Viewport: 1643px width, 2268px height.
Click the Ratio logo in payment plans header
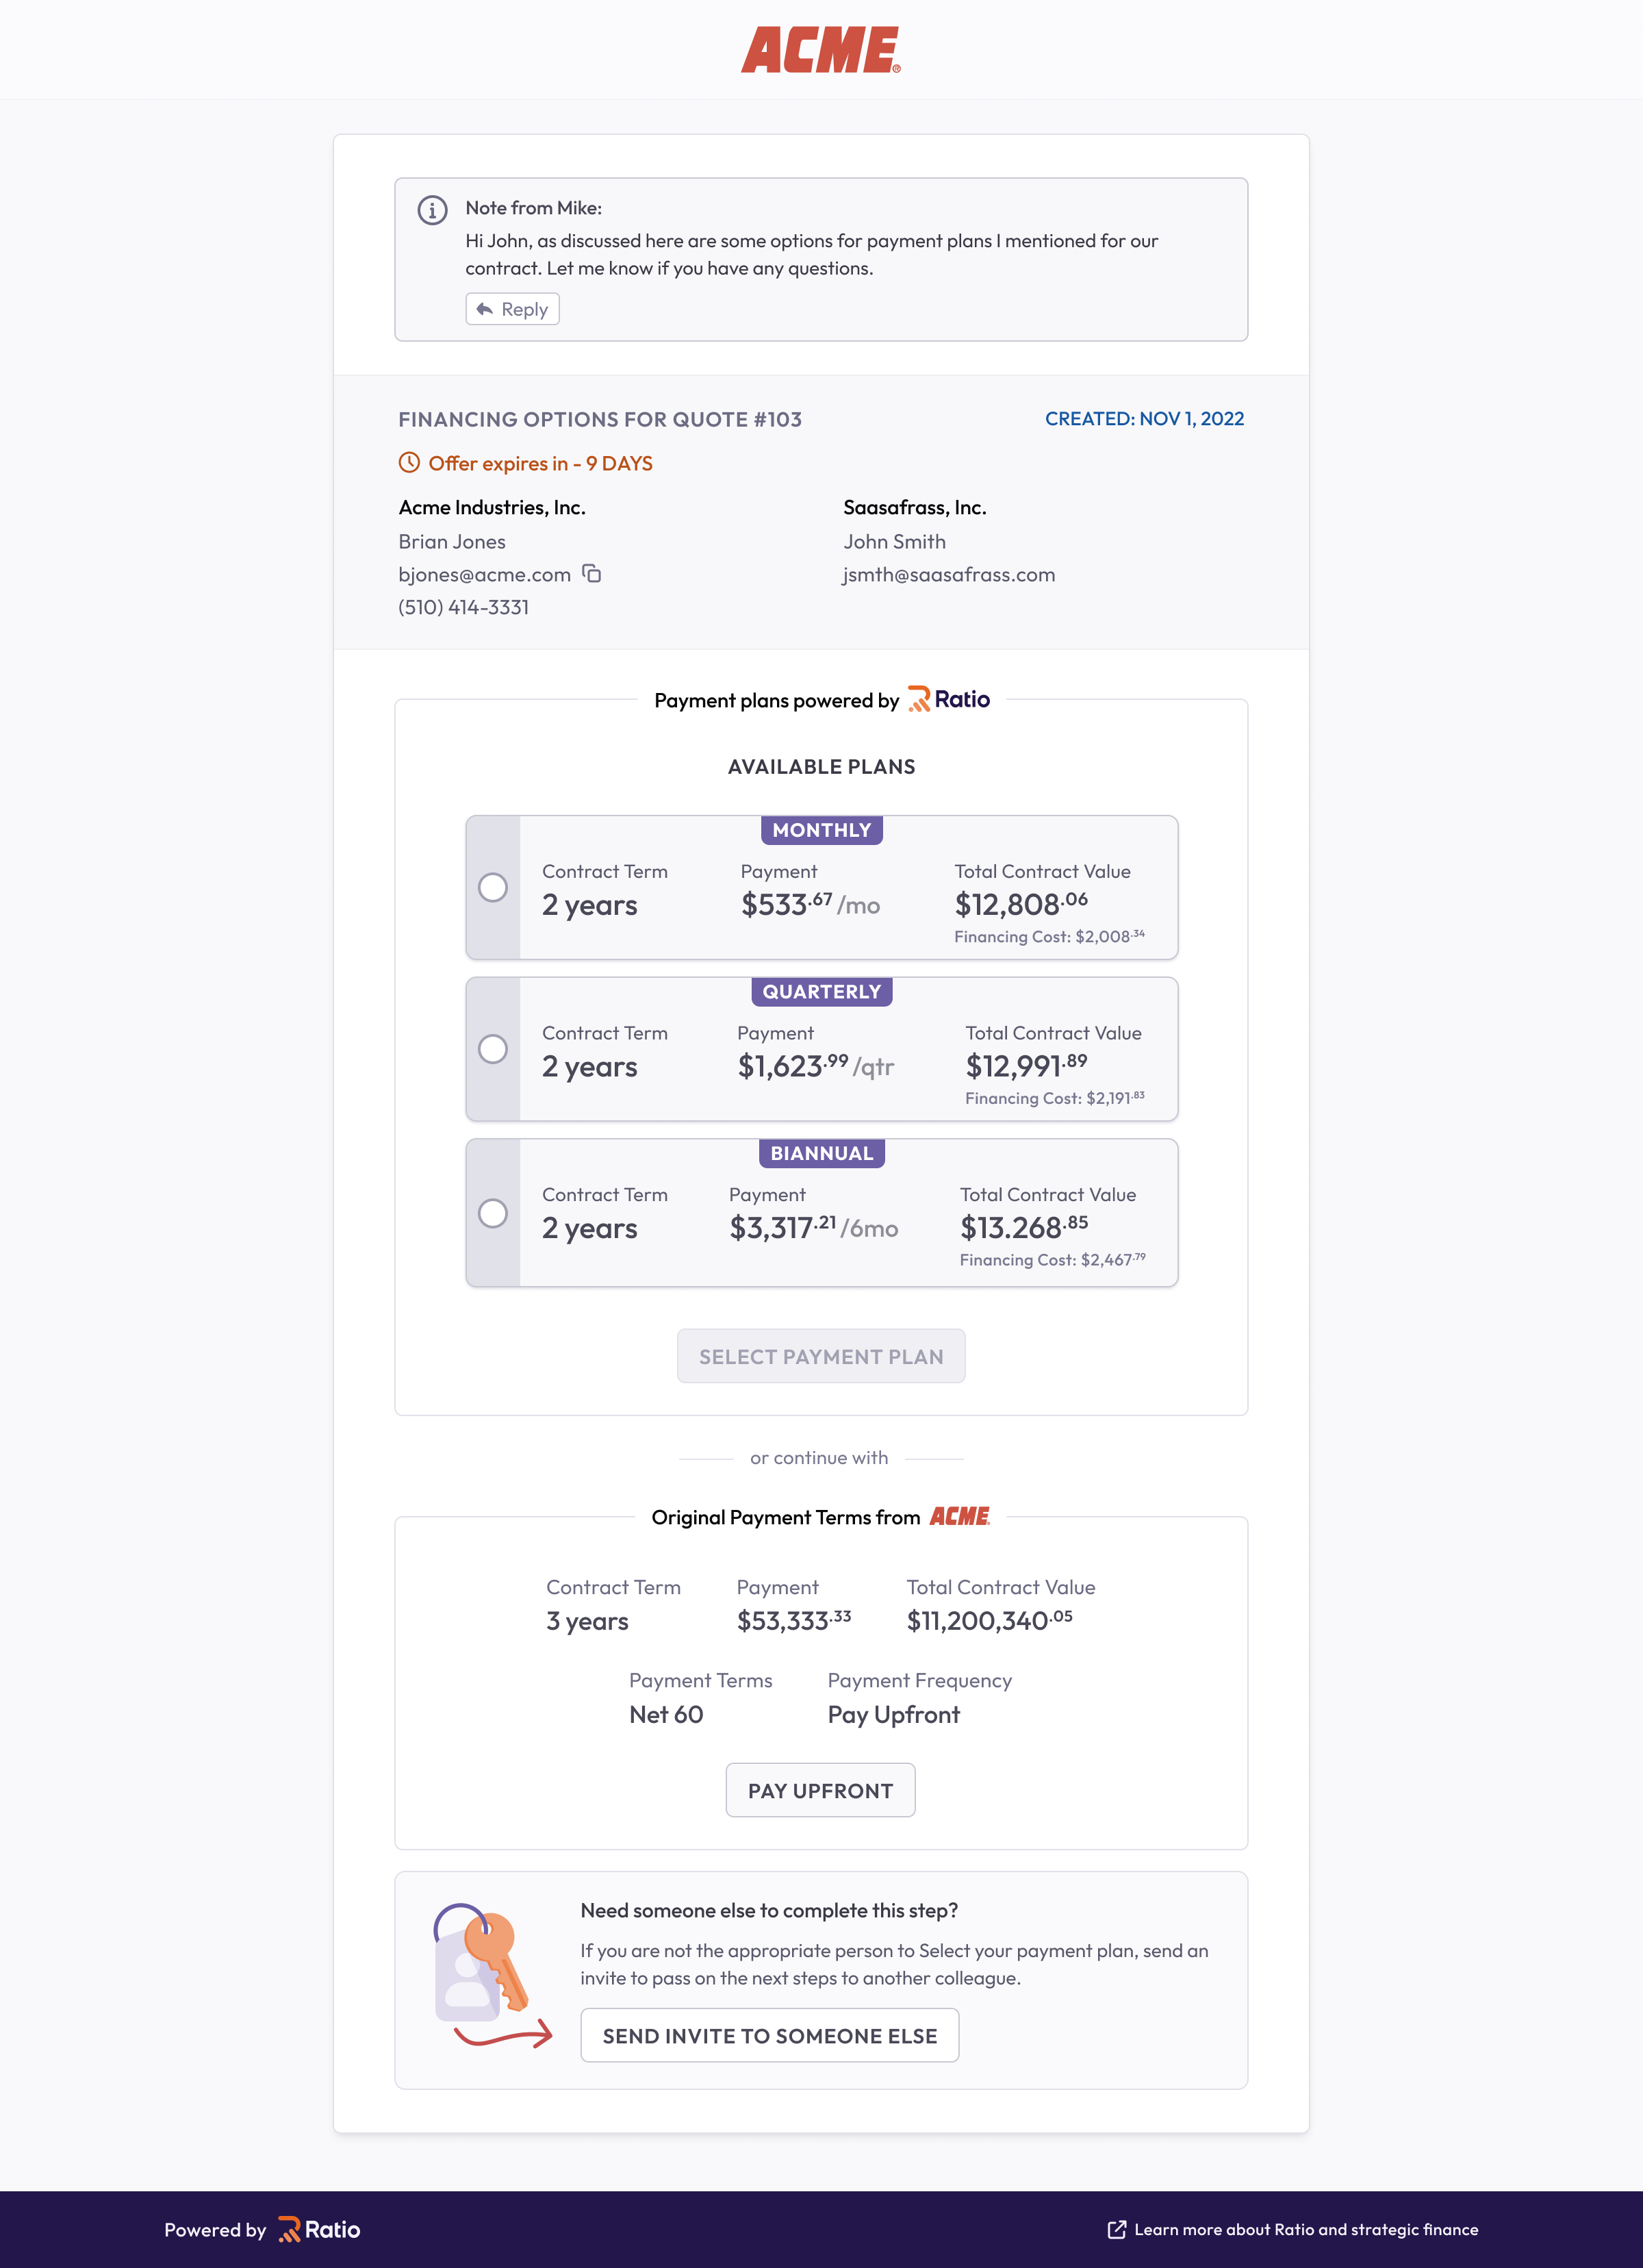point(948,700)
